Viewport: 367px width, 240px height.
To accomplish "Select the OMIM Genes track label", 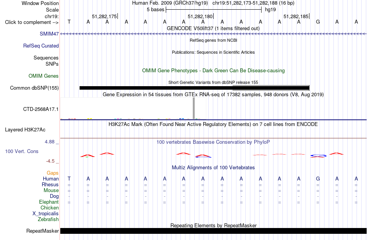I will tap(44, 76).
